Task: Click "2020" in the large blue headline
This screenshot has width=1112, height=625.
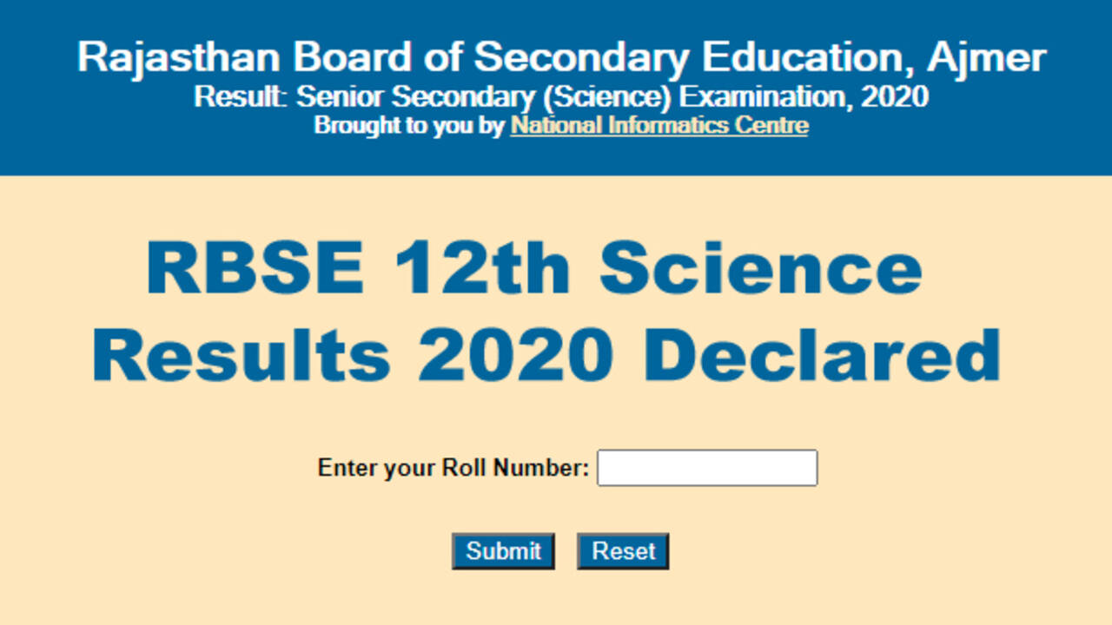Action: click(x=515, y=356)
